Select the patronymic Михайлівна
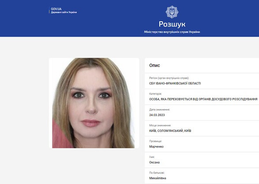259x184 pixels. point(158,178)
